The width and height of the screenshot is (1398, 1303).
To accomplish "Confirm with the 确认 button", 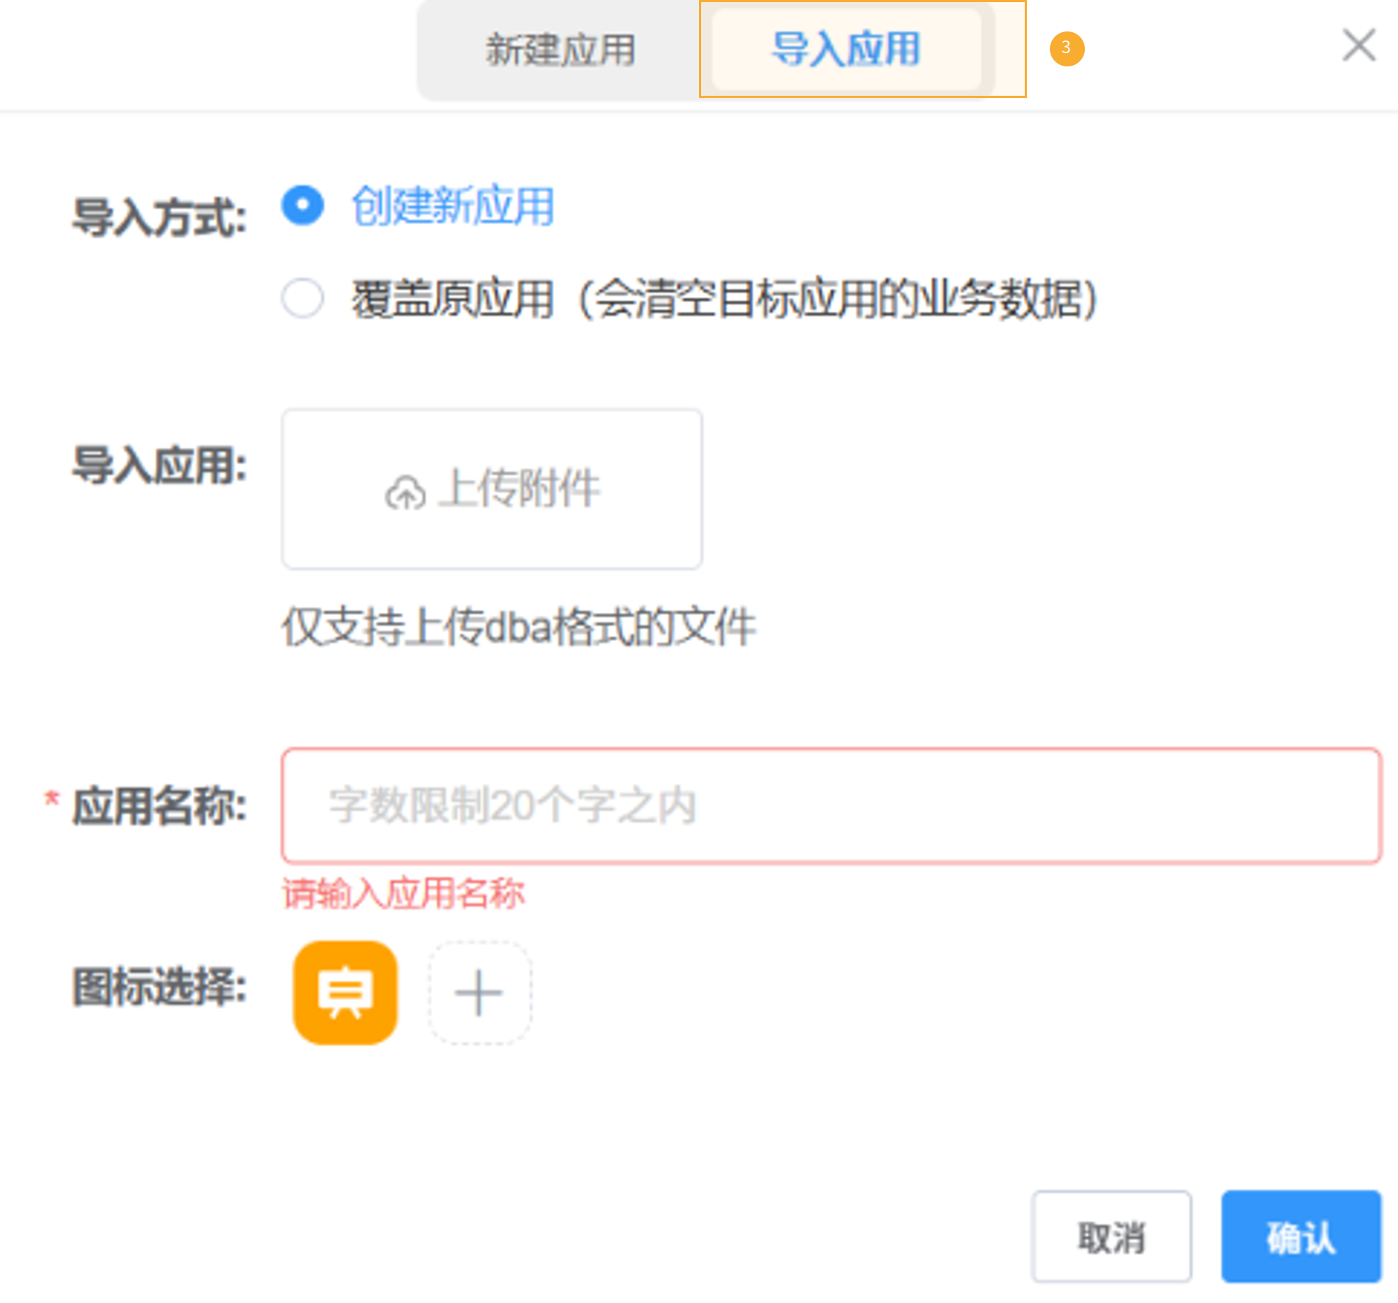I will [1301, 1236].
